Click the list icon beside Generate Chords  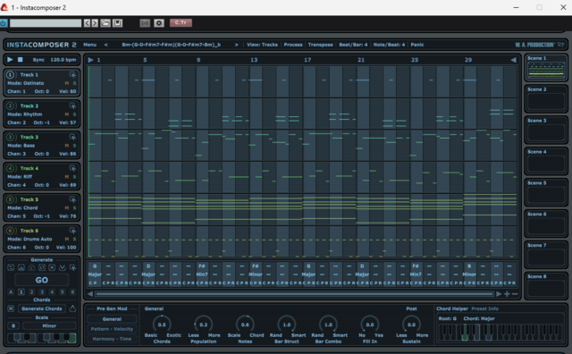click(x=11, y=308)
